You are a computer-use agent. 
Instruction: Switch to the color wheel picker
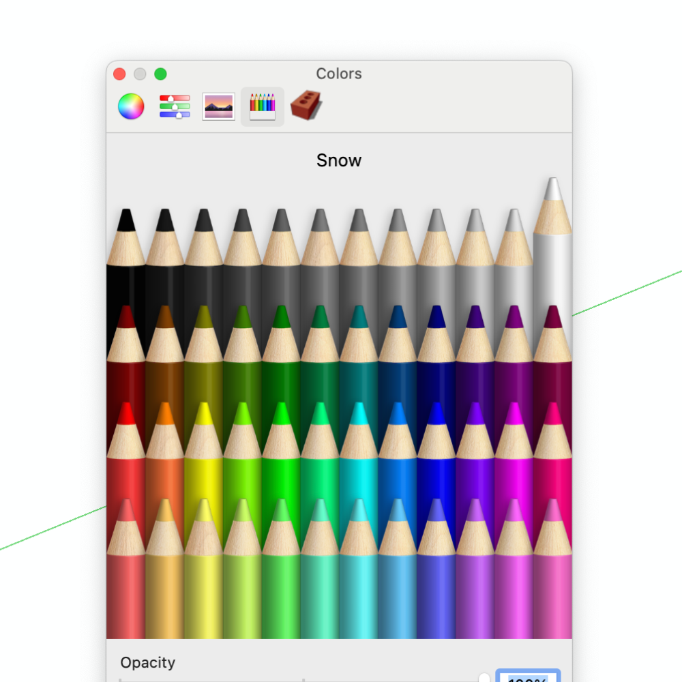(x=131, y=106)
